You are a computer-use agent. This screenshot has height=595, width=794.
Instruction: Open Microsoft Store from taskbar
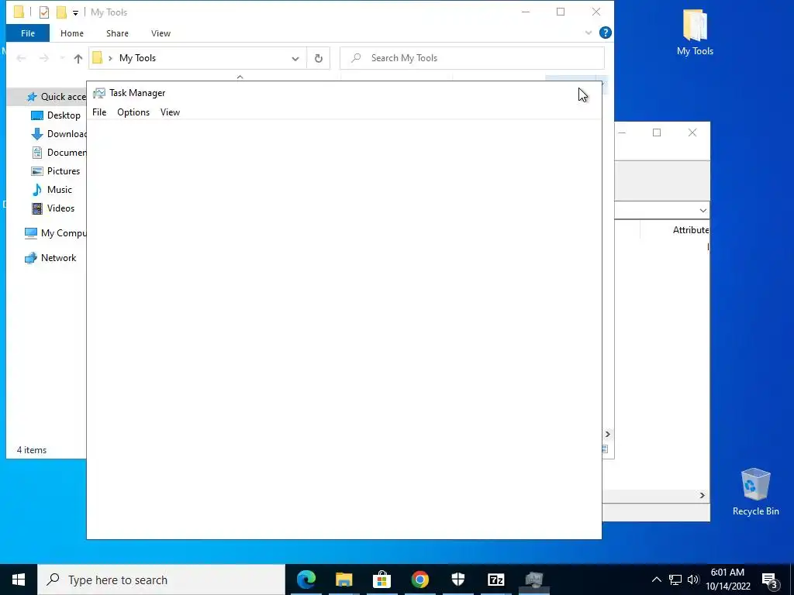(381, 580)
